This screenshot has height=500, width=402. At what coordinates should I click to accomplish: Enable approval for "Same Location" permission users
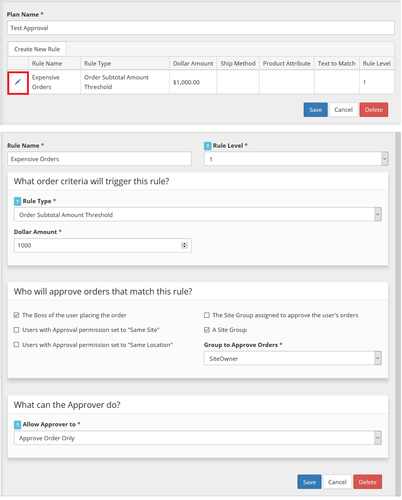pos(17,345)
